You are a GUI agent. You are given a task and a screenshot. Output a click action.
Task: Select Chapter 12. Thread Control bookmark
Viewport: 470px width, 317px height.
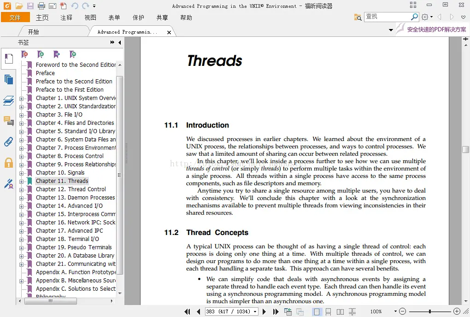pyautogui.click(x=71, y=189)
